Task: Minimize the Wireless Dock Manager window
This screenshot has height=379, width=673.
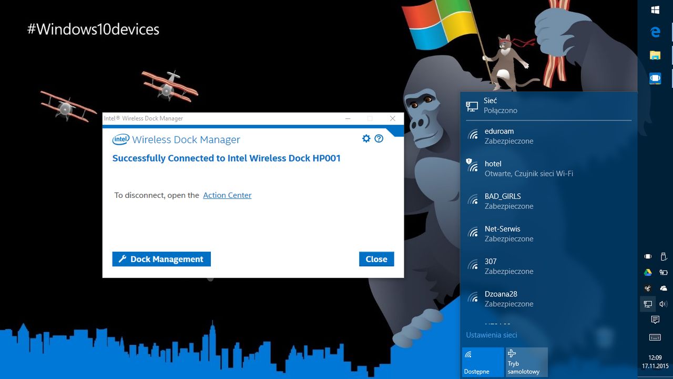Action: click(x=348, y=118)
